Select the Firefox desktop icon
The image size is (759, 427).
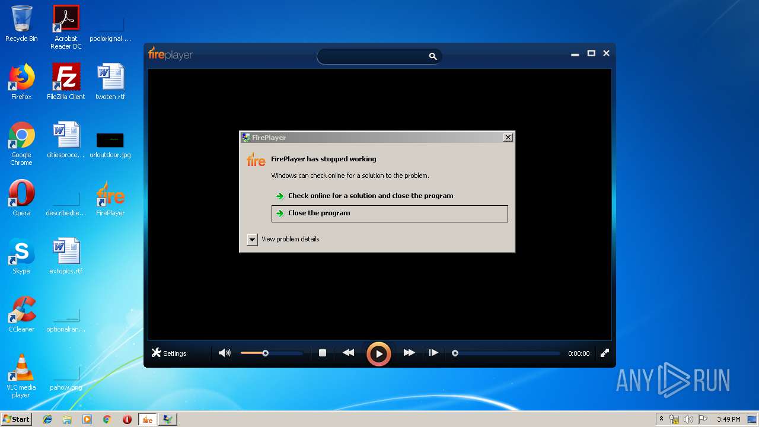(21, 82)
